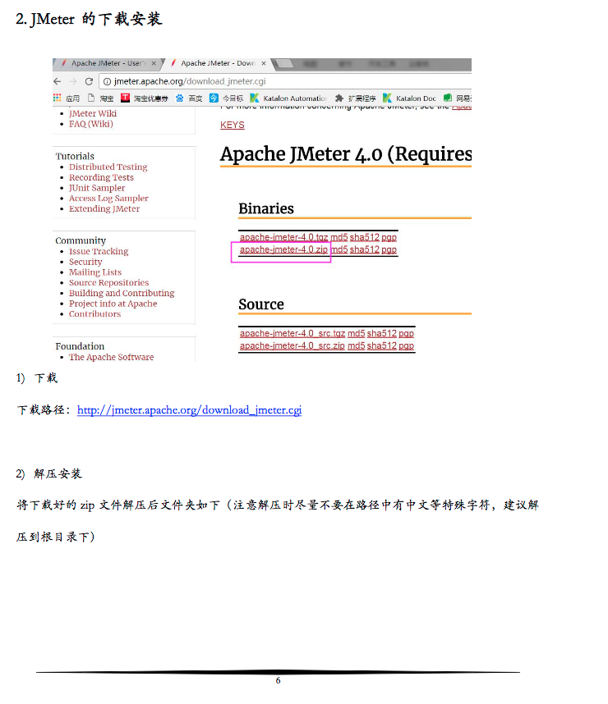608x704 pixels.
Task: Open the JMeter Wiki link
Action: (93, 113)
